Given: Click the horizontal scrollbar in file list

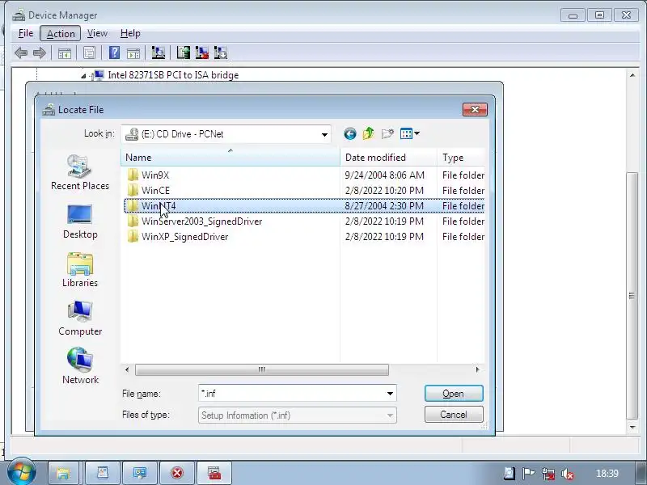Looking at the screenshot, I should click(261, 369).
